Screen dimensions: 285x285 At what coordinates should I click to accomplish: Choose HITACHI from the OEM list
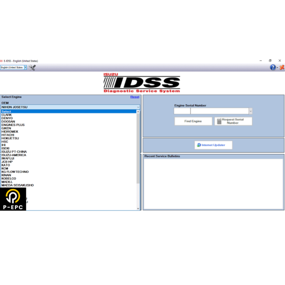(x=8, y=135)
